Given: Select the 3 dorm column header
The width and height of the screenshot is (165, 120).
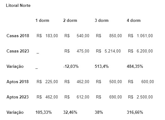Looking at the screenshot, I should (x=102, y=20).
